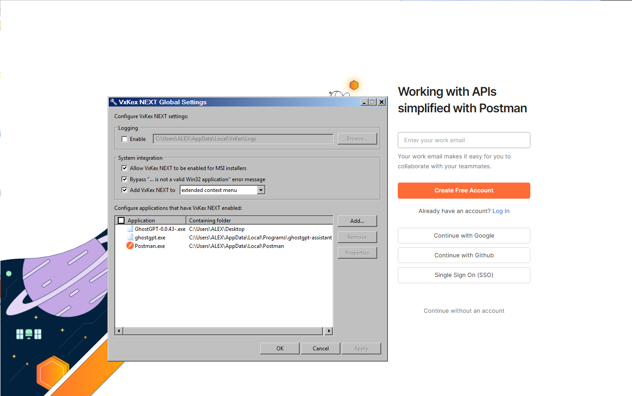Open the extended context menu dropdown
Viewport: 632px width, 396px height.
(x=261, y=190)
